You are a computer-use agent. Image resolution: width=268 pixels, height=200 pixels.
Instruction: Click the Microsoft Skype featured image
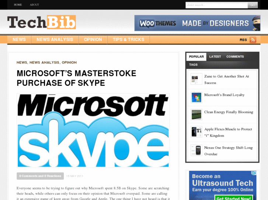93,131
